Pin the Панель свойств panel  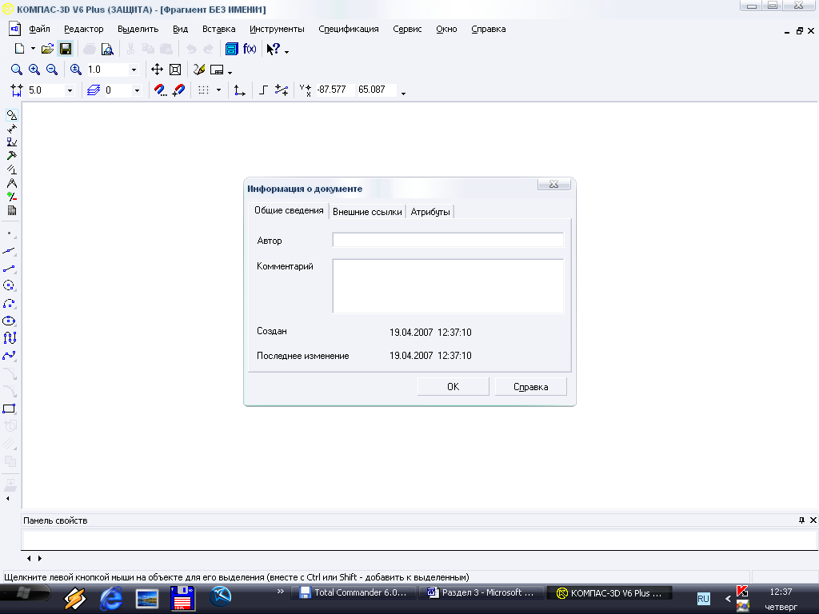(x=801, y=520)
